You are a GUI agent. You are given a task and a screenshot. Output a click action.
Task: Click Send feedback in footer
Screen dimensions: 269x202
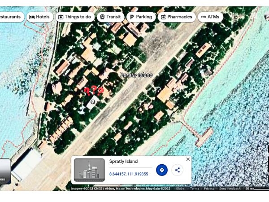(x=230, y=189)
